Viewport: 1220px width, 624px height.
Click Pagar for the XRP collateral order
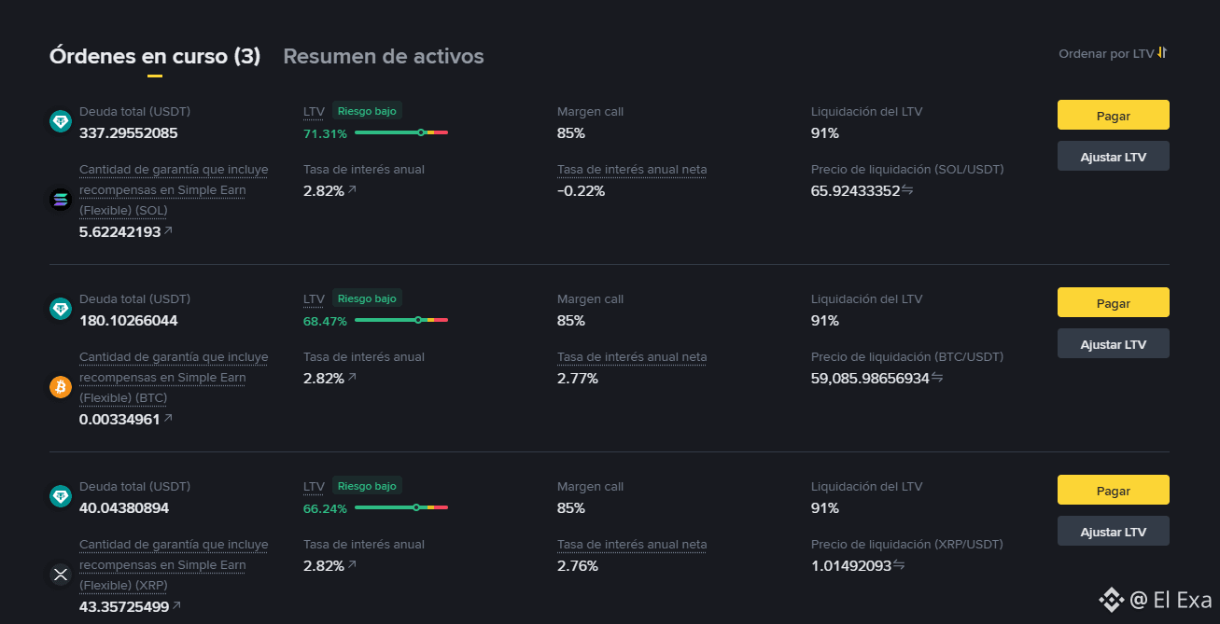[x=1113, y=491]
